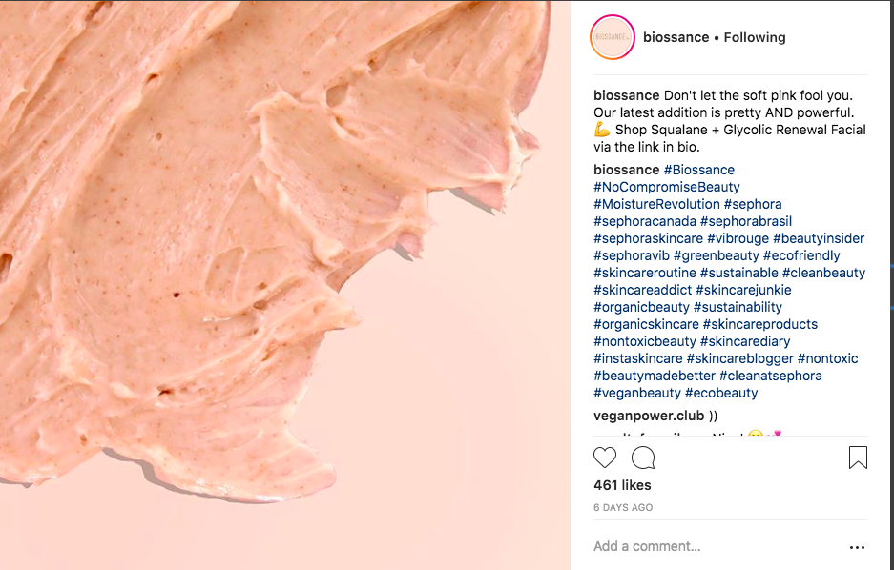Click the #skincareroutine hashtag
The image size is (894, 570).
[x=645, y=273]
